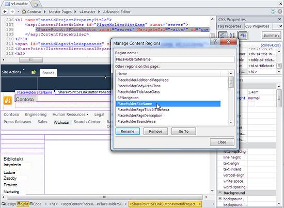The width and height of the screenshot is (284, 208).
Task: Click the Summary button
Action: click(271, 35)
